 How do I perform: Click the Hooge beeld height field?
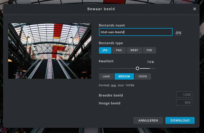point(184,103)
